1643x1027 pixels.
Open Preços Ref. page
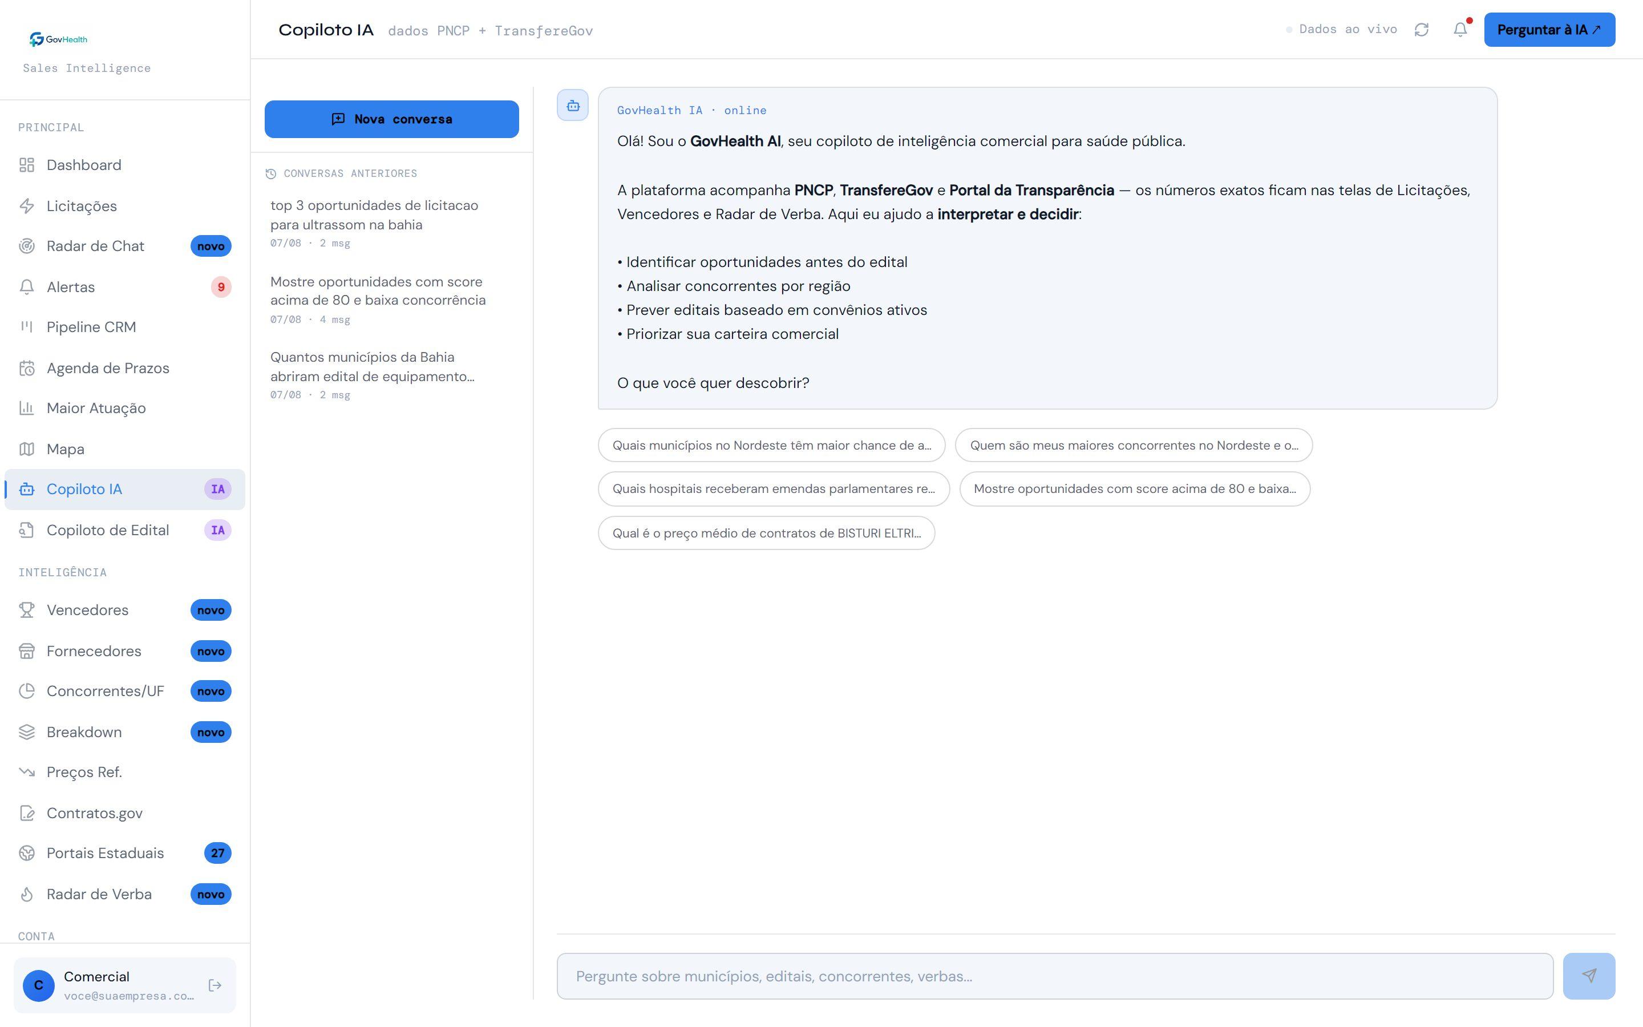125,773
